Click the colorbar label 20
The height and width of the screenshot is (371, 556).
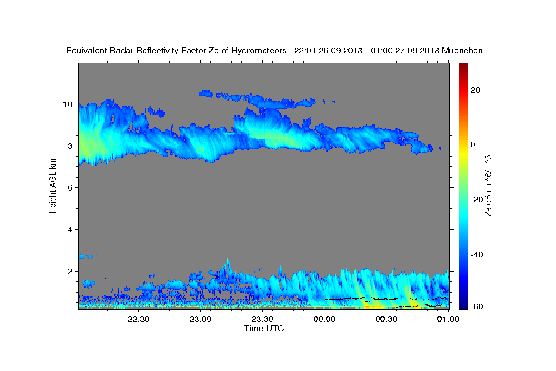476,90
